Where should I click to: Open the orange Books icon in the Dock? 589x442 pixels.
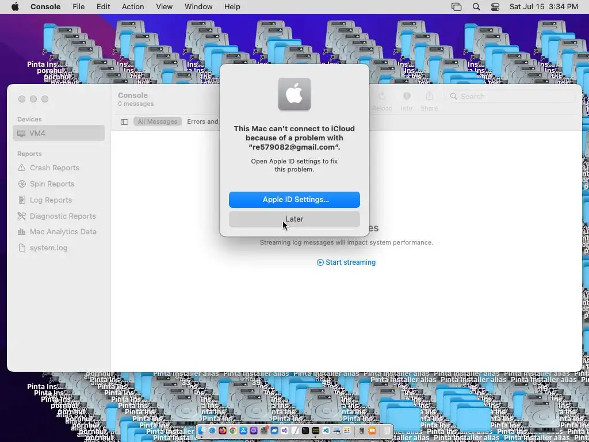(x=372, y=430)
